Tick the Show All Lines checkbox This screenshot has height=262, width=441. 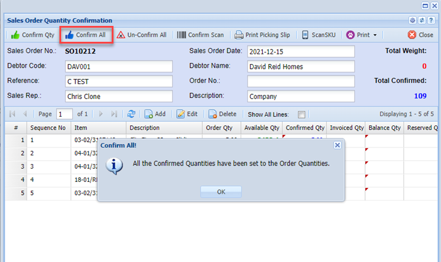coord(302,114)
